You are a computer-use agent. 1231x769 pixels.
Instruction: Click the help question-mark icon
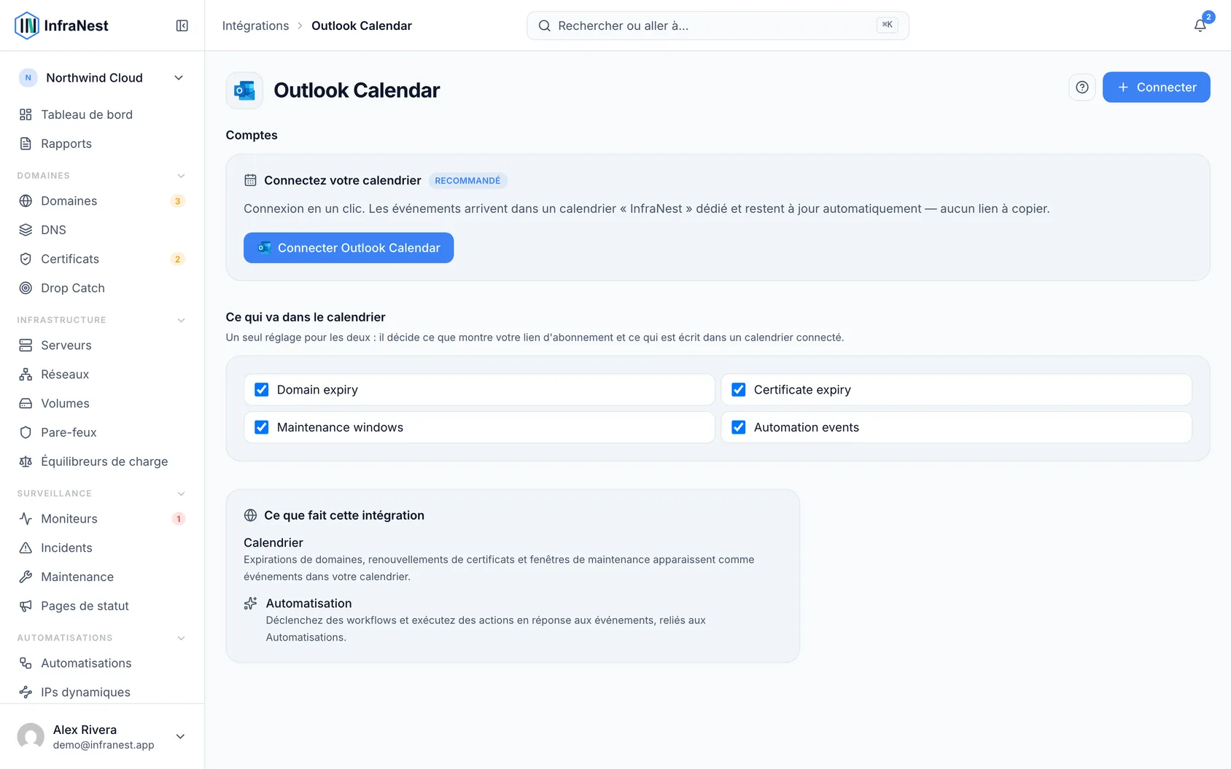click(x=1082, y=87)
